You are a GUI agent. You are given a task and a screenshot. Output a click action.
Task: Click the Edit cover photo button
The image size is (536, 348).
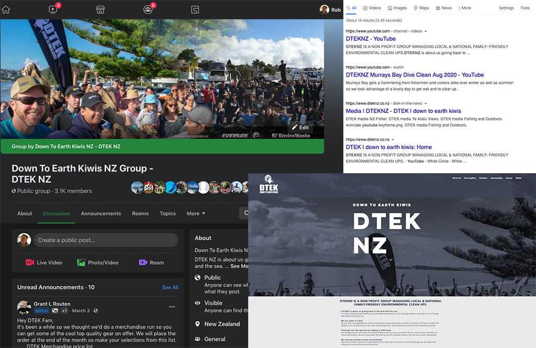click(x=300, y=128)
